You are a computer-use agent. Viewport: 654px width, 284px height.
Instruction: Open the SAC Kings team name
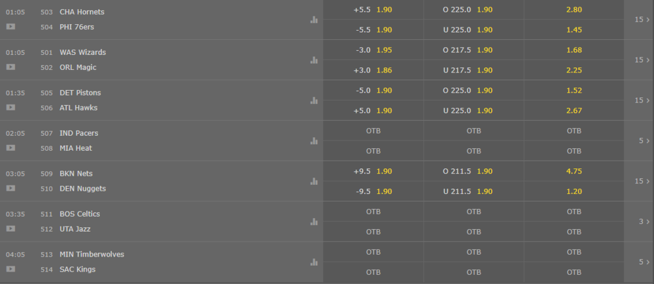point(78,269)
